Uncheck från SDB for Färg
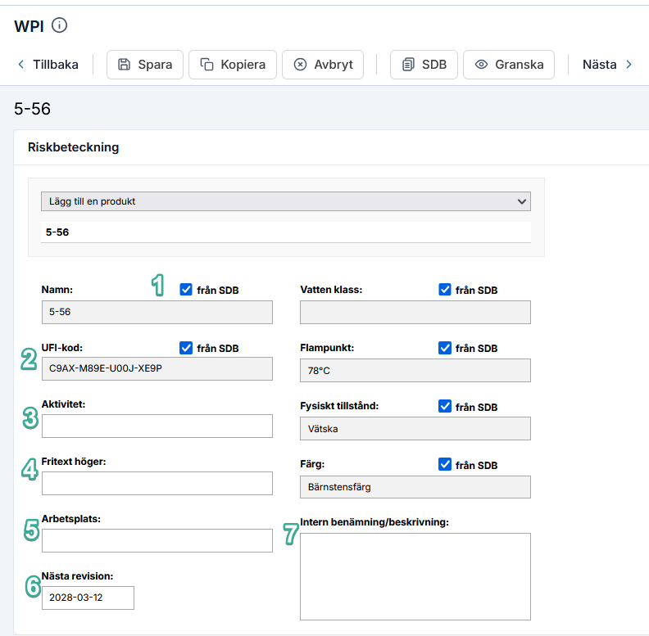This screenshot has height=636, width=649. click(445, 464)
